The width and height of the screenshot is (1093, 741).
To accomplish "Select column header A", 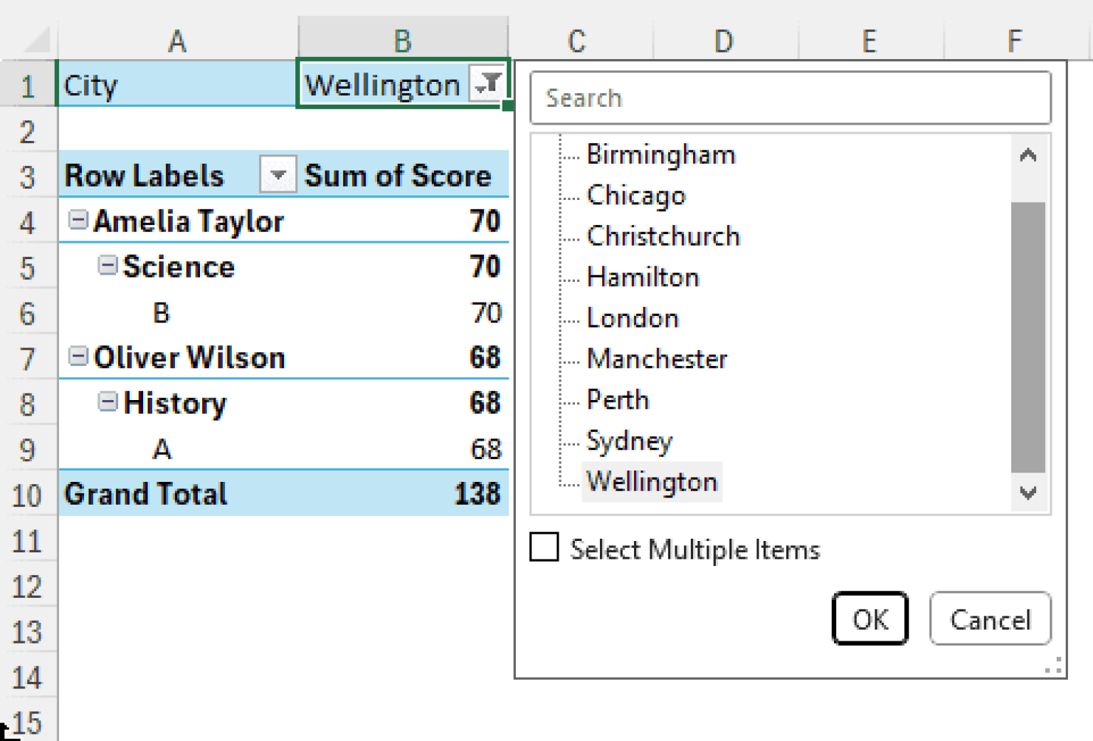I will coord(178,41).
